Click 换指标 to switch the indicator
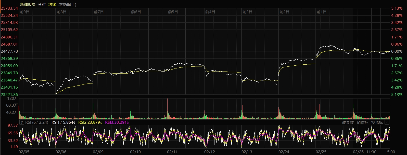The height and width of the screenshot is (155, 407). [x=377, y=123]
